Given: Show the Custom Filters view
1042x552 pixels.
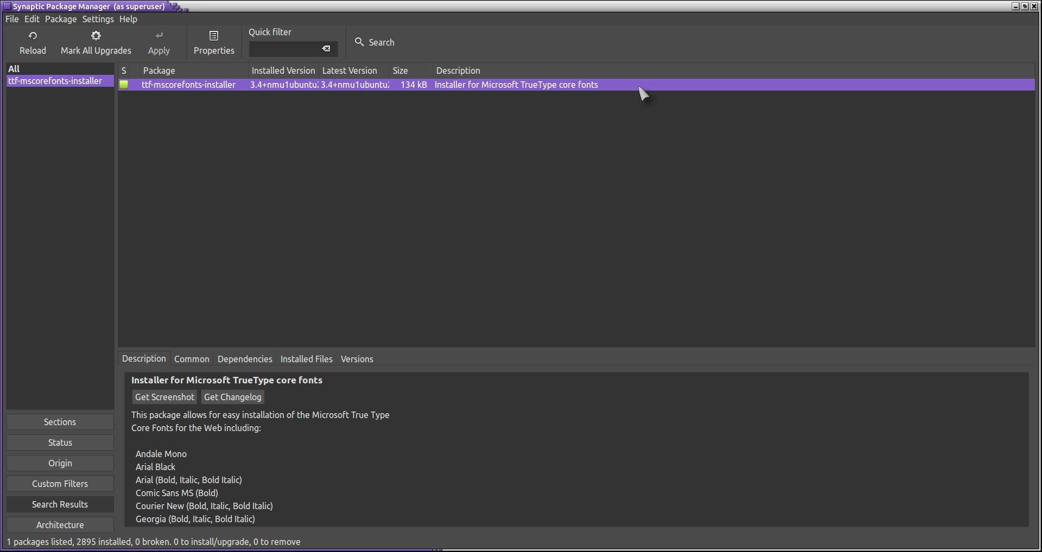Looking at the screenshot, I should tap(60, 484).
